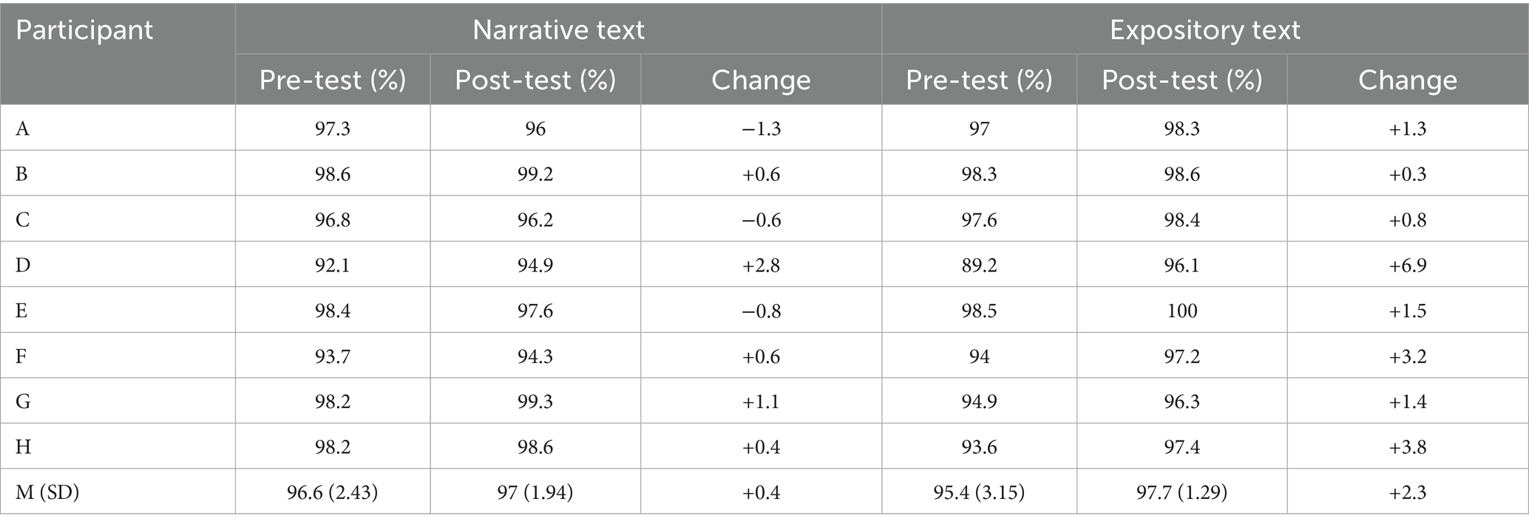Select Narrative Pre-test (%) column header
The width and height of the screenshot is (1529, 527).
(x=332, y=80)
